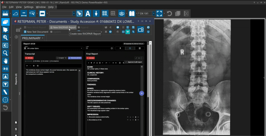Click the binoculars compare icon

[x=132, y=13]
